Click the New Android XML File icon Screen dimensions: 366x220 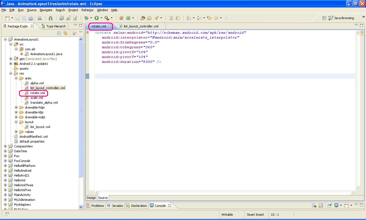pyautogui.click(x=75, y=18)
